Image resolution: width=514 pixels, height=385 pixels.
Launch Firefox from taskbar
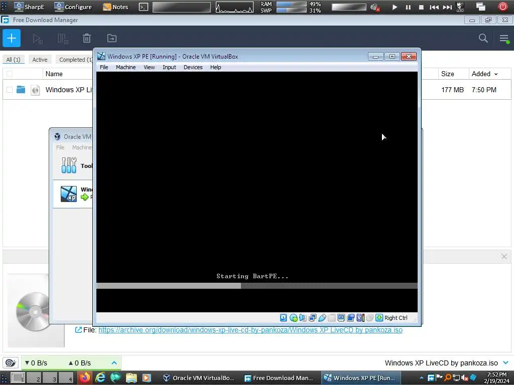click(84, 378)
